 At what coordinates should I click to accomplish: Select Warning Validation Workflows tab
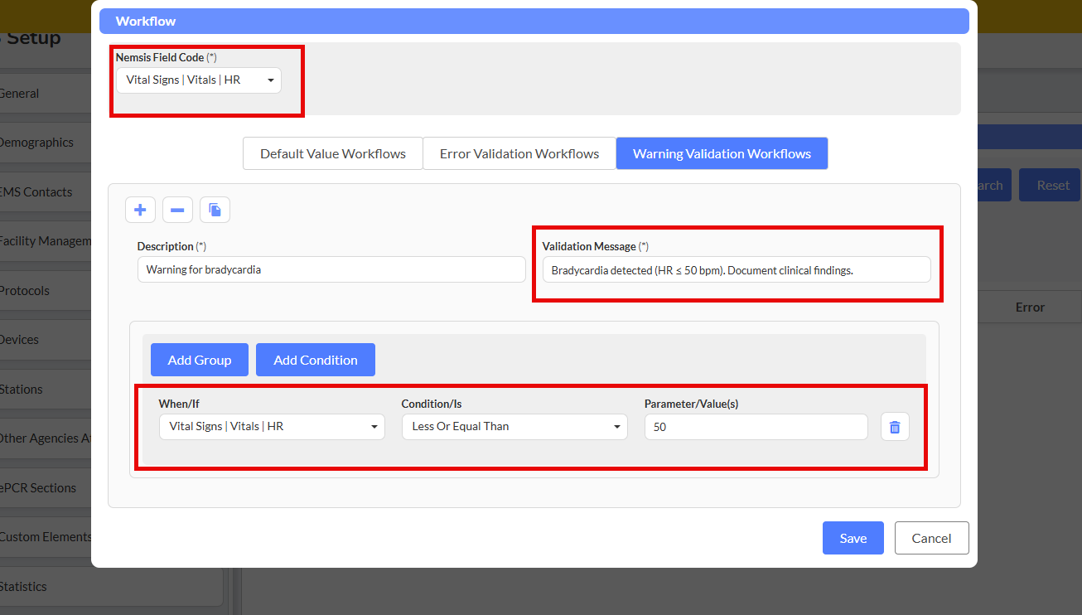coord(722,153)
